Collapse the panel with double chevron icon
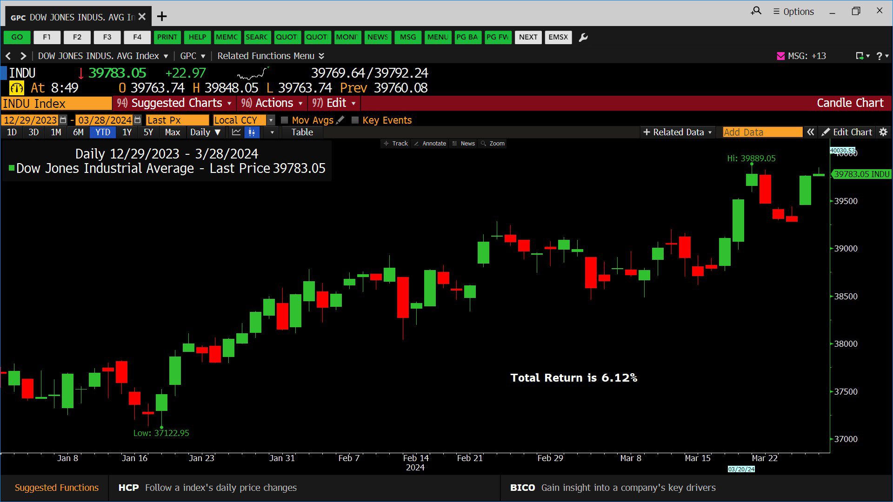This screenshot has height=502, width=893. (x=810, y=132)
